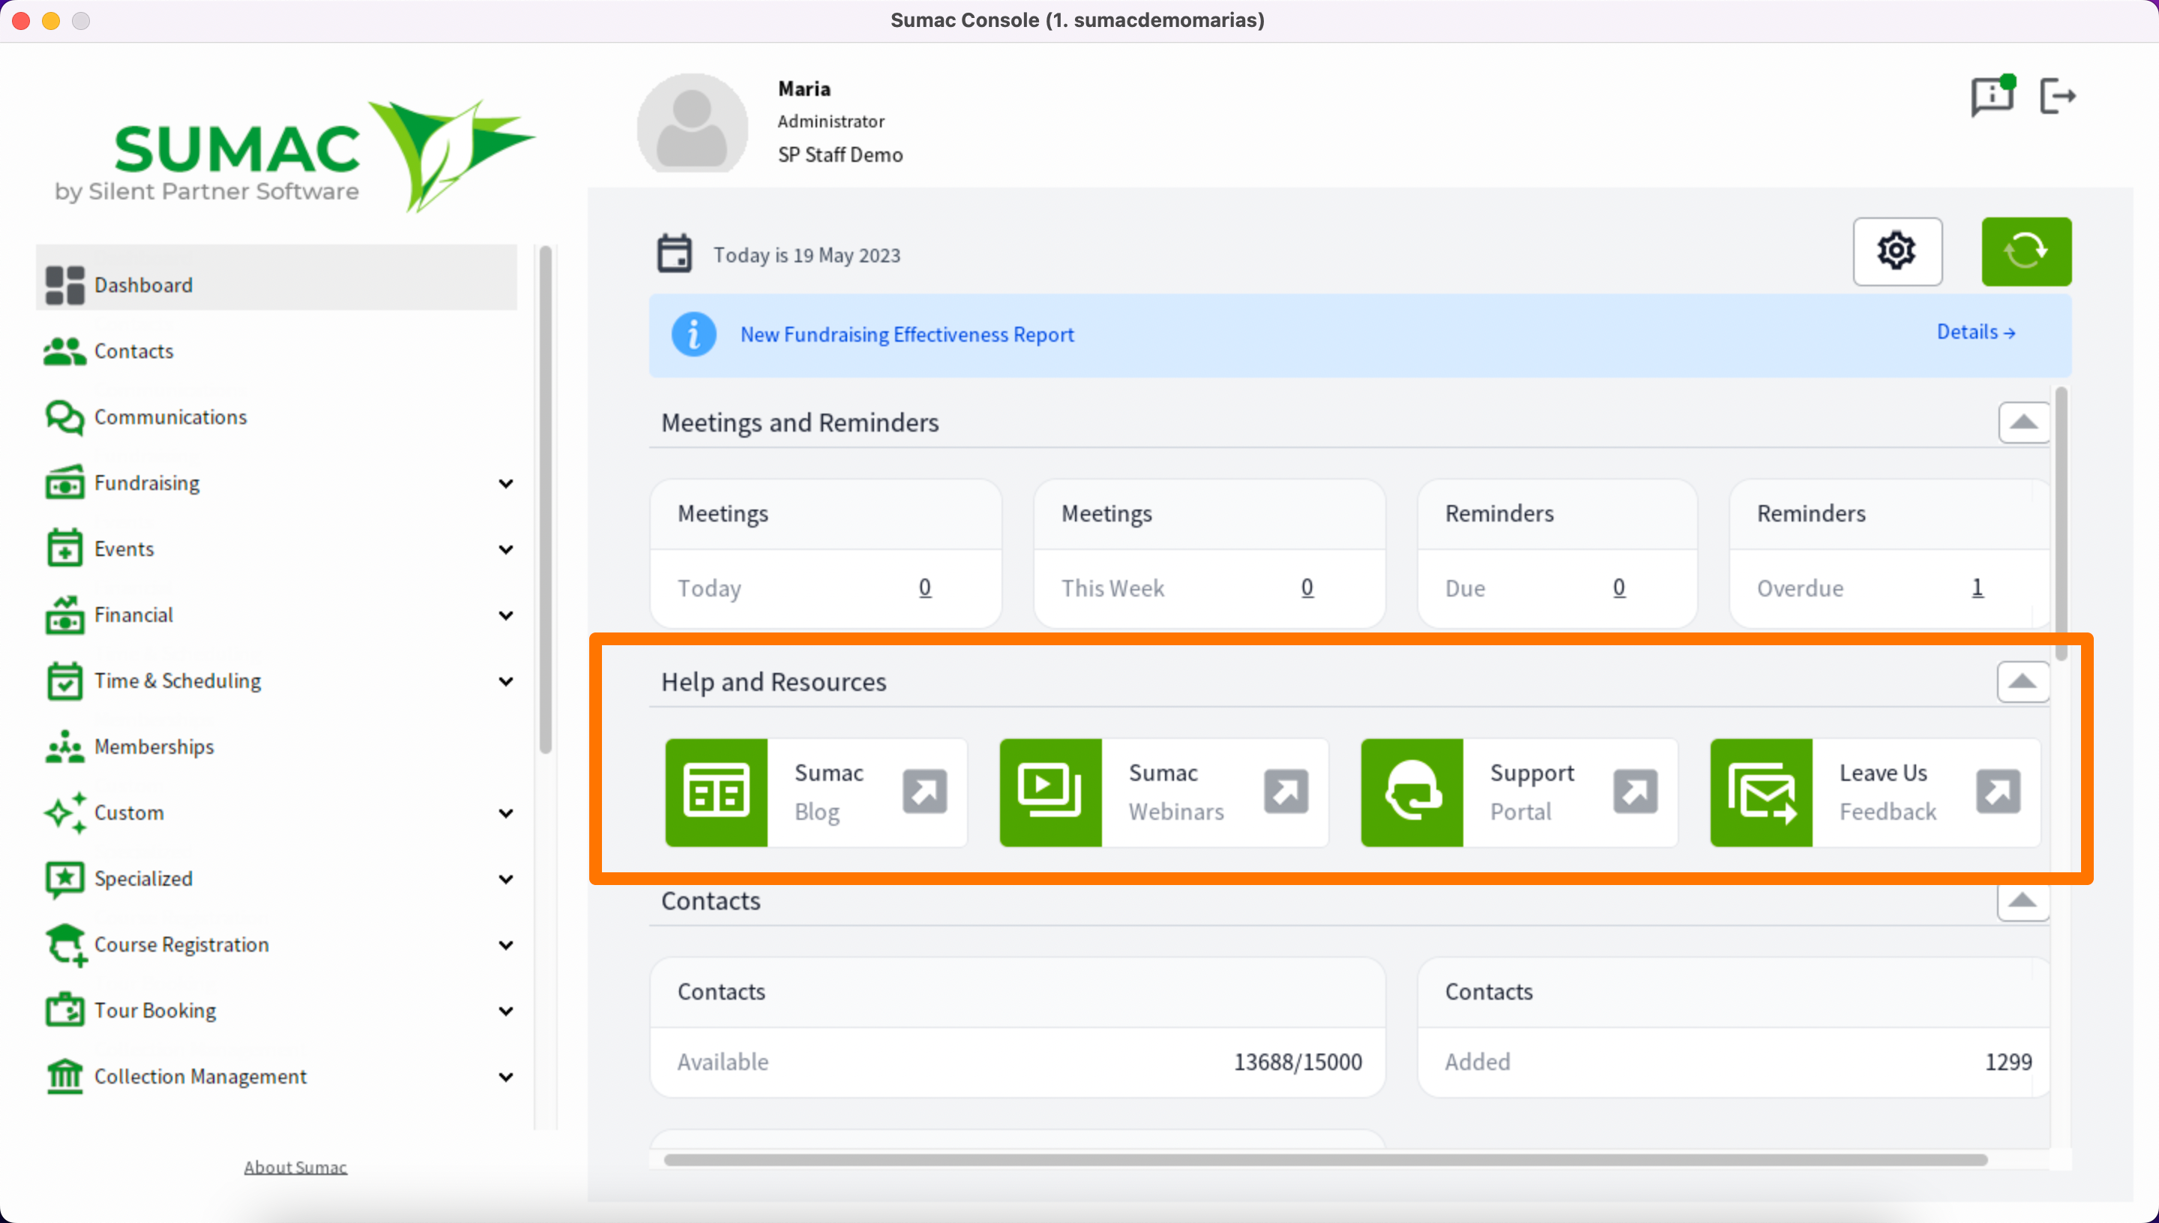
Task: Open Meetings This Week count link
Action: (1307, 587)
